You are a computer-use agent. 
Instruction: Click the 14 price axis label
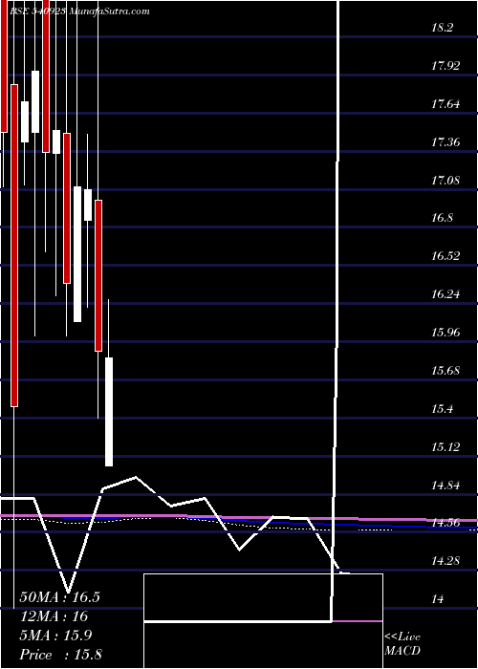pyautogui.click(x=437, y=598)
